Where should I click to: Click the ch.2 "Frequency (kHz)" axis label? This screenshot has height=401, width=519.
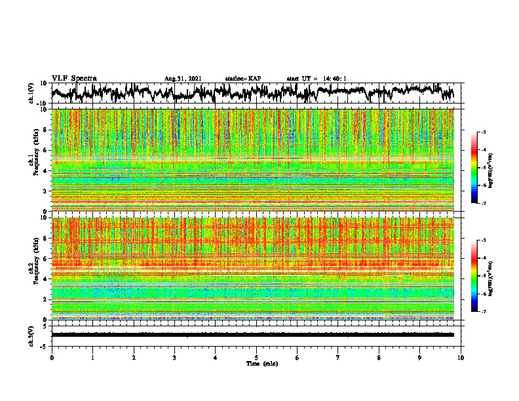pyautogui.click(x=36, y=261)
